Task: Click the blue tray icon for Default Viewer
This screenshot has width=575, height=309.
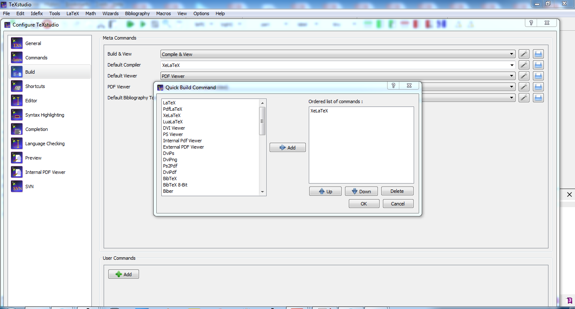Action: pyautogui.click(x=538, y=76)
